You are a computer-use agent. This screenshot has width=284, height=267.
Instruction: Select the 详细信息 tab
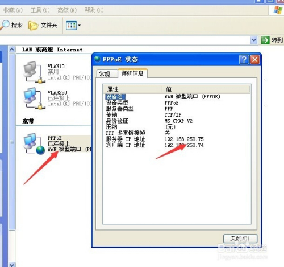pyautogui.click(x=132, y=73)
